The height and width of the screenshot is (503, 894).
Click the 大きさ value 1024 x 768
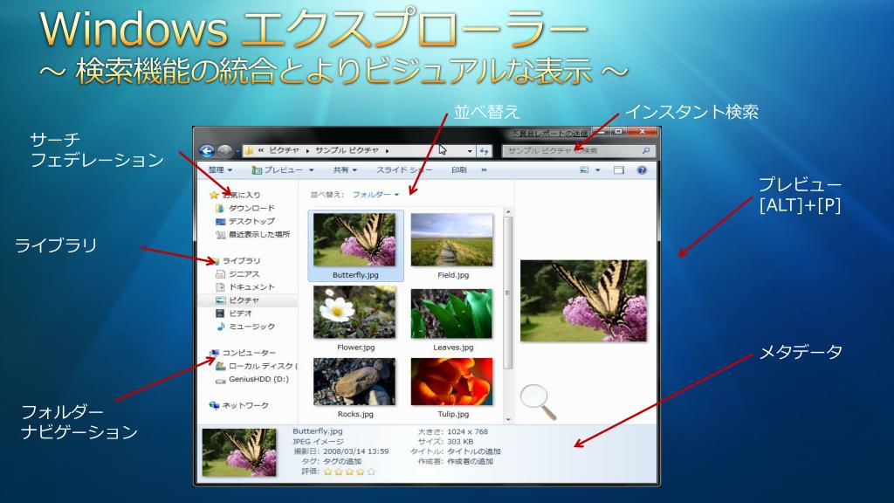click(468, 432)
